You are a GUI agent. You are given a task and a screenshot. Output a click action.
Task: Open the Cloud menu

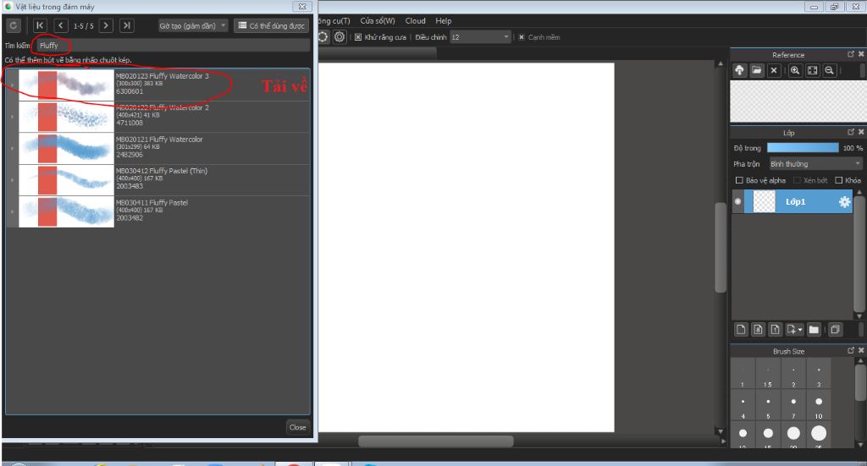pyautogui.click(x=415, y=21)
